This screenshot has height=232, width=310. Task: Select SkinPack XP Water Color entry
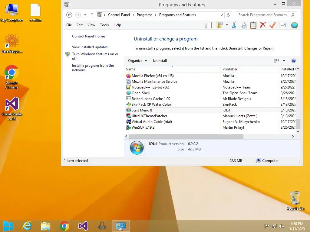(x=211, y=104)
